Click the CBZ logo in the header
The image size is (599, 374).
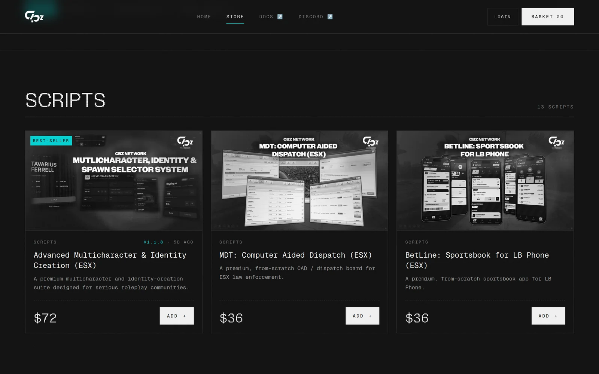(x=34, y=16)
